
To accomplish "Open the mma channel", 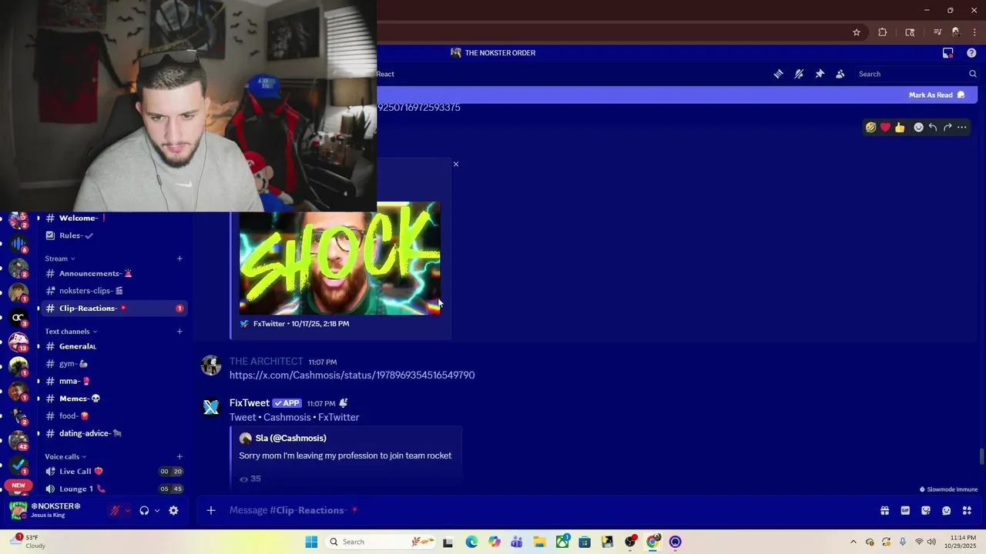I will pyautogui.click(x=114, y=381).
